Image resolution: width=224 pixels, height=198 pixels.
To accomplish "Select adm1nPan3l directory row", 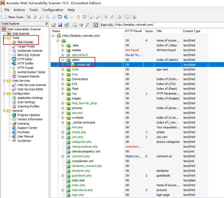I will (80, 55).
